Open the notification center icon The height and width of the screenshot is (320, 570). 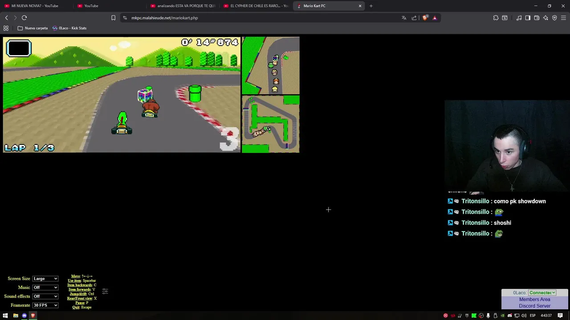tap(560, 316)
